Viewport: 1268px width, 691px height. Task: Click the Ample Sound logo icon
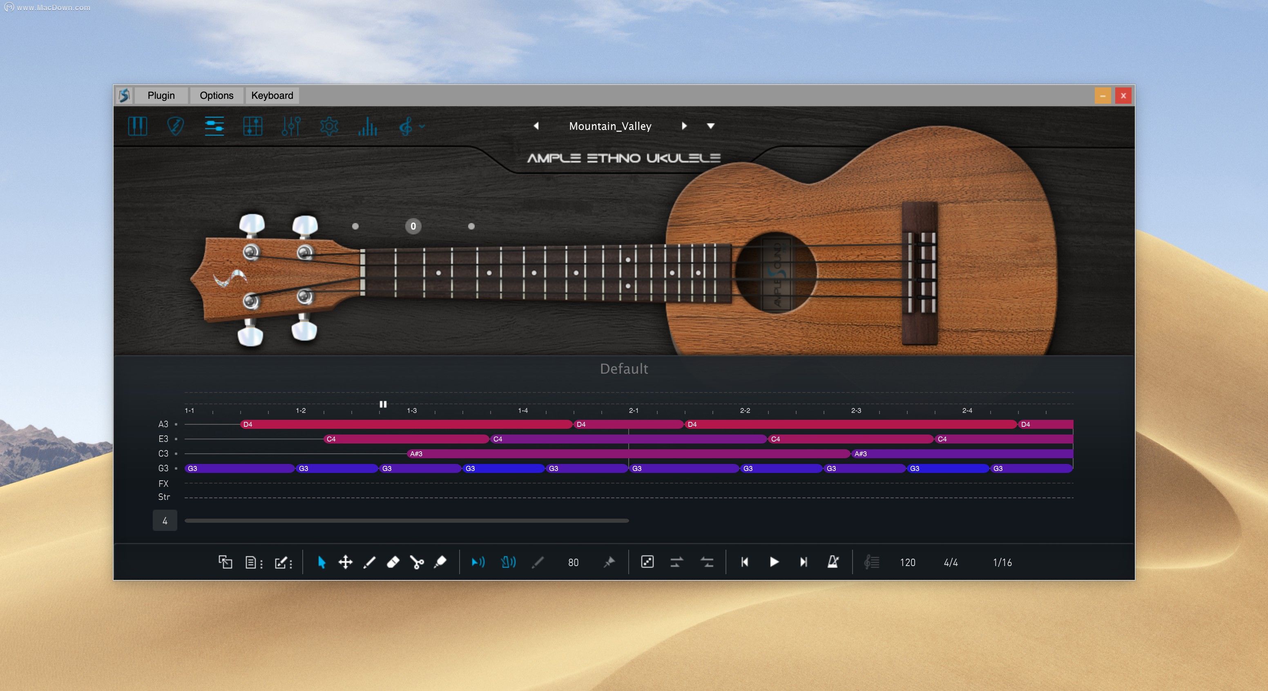pos(124,96)
